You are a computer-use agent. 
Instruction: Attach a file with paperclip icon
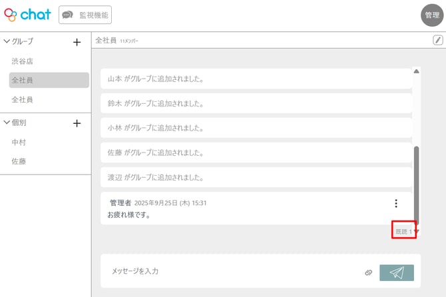(x=368, y=272)
